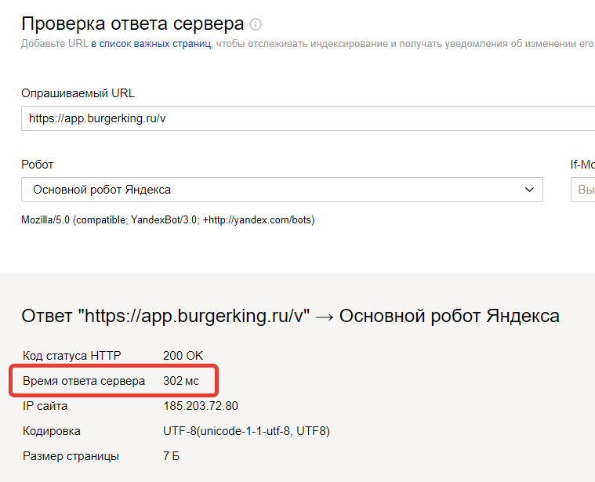Click the YandexBot user-agent string

(168, 219)
